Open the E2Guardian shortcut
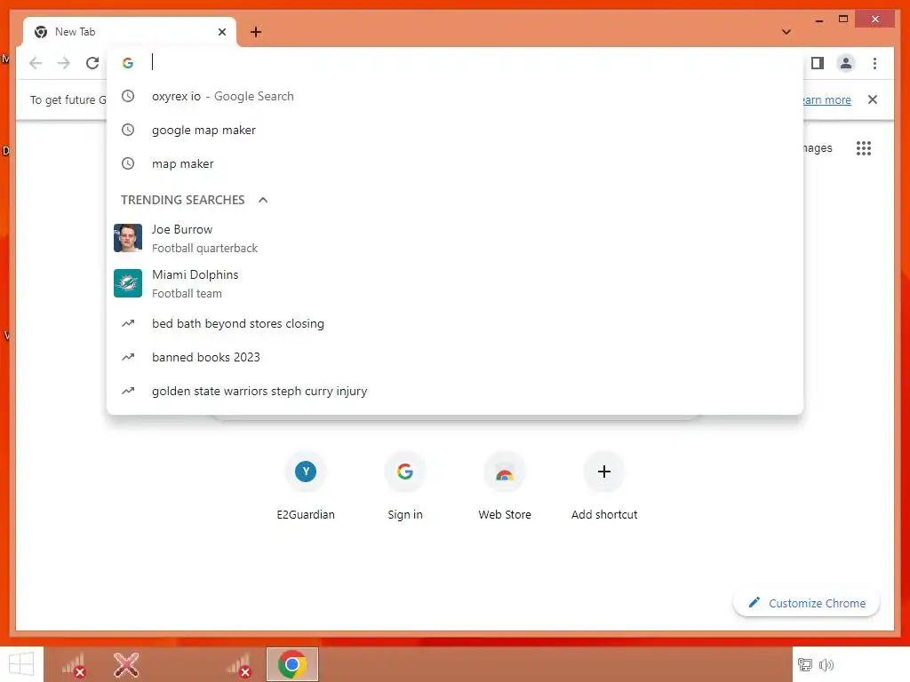 pos(306,486)
